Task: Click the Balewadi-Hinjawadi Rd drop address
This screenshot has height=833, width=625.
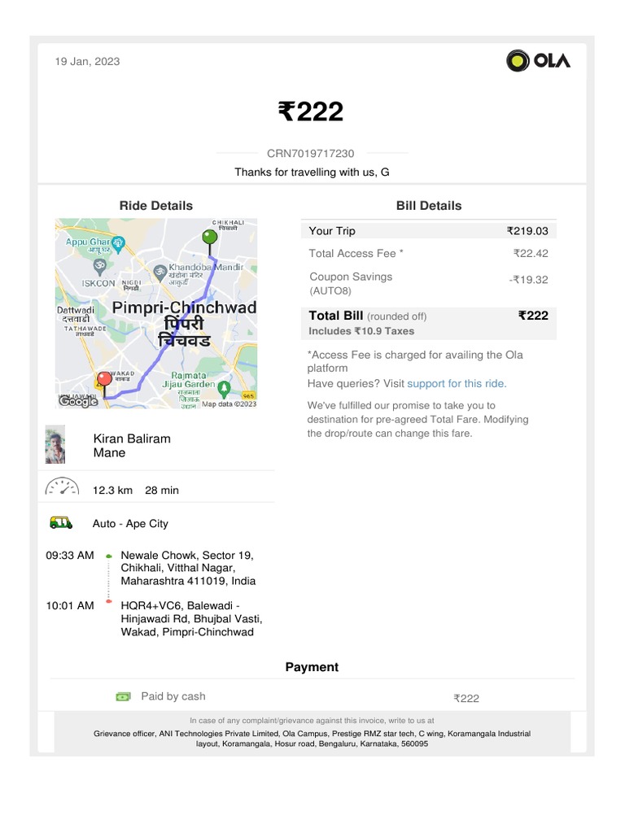Action: pos(188,618)
